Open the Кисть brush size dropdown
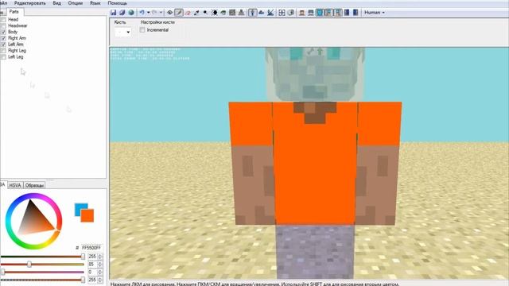The height and width of the screenshot is (286, 509). click(123, 32)
